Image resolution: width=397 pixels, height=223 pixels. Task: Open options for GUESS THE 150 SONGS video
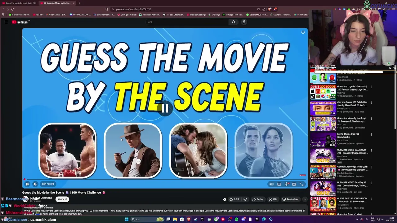pyautogui.click(x=371, y=199)
